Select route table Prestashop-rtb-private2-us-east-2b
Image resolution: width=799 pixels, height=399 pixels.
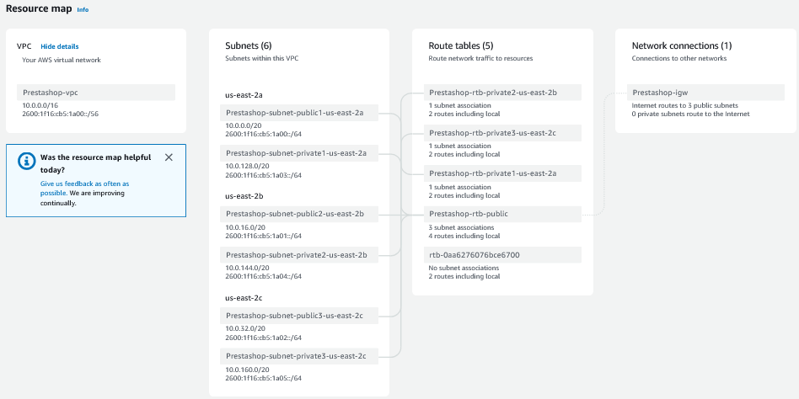493,93
